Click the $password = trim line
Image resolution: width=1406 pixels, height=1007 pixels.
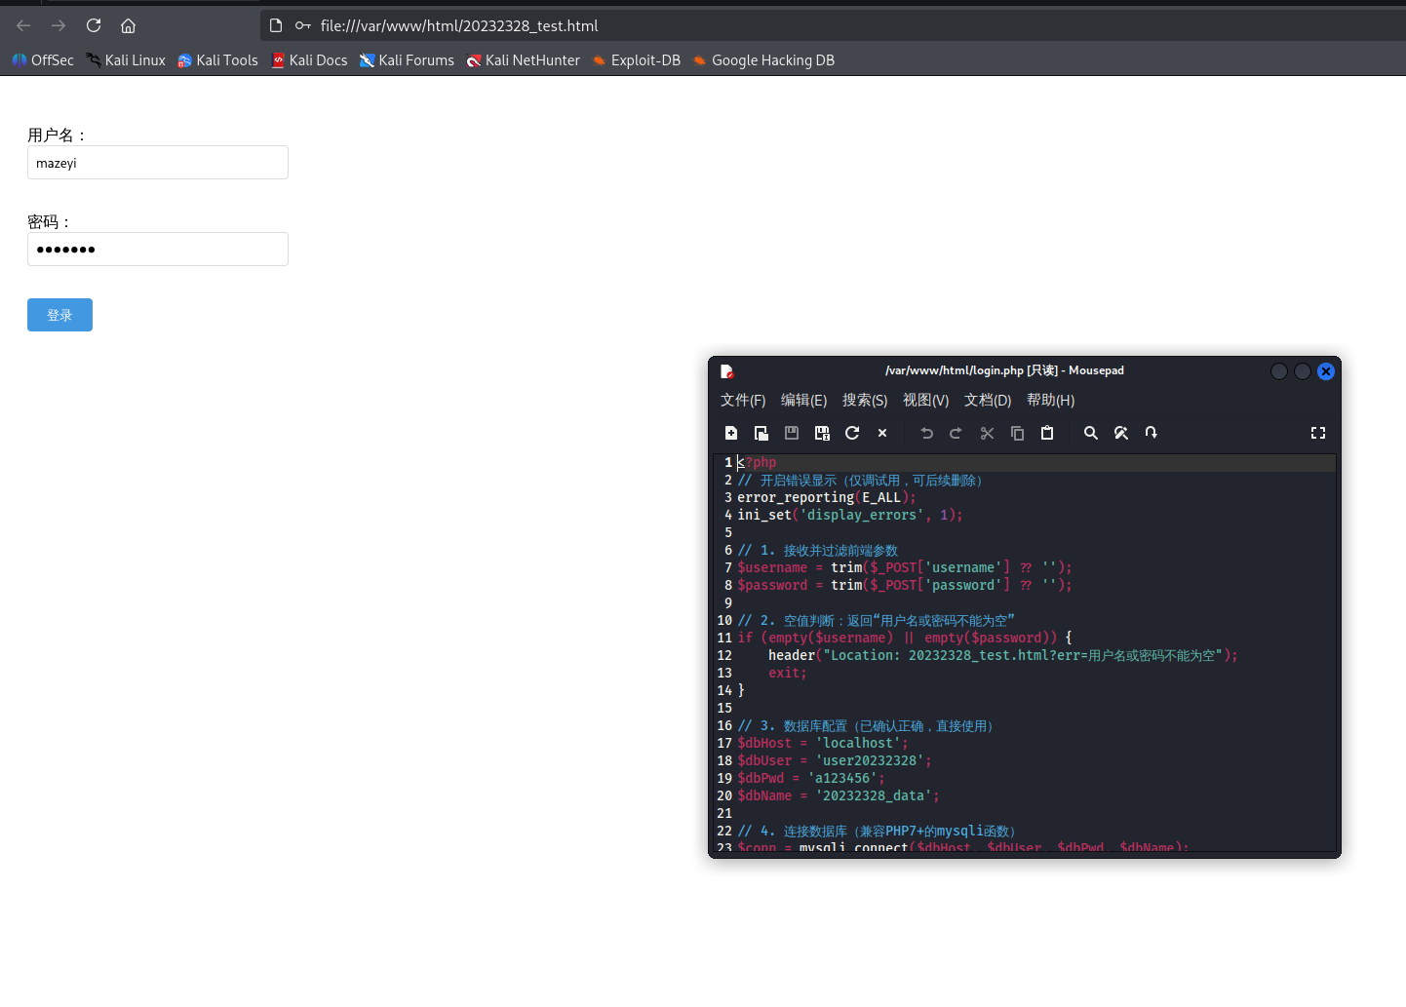(x=905, y=586)
